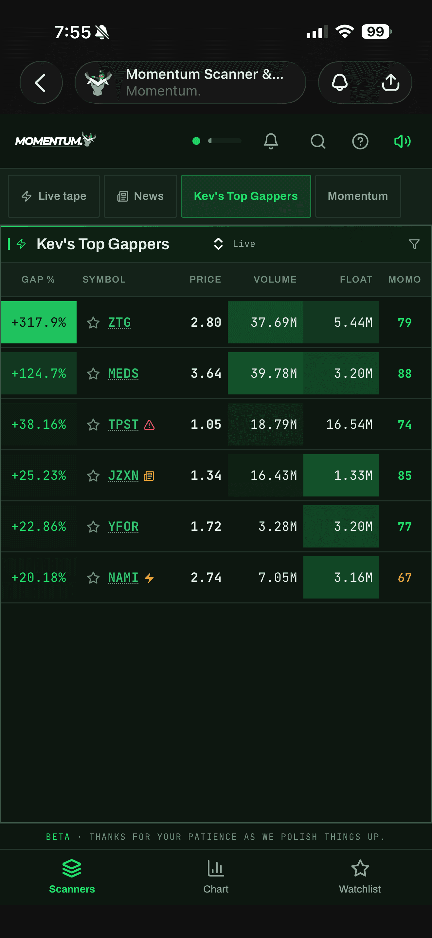Switch to the Live tape tab
432x938 pixels.
point(54,196)
